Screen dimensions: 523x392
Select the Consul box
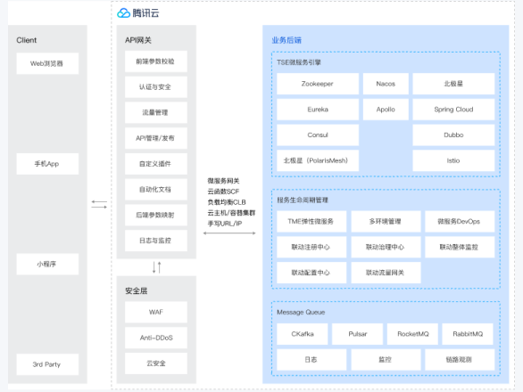(318, 135)
